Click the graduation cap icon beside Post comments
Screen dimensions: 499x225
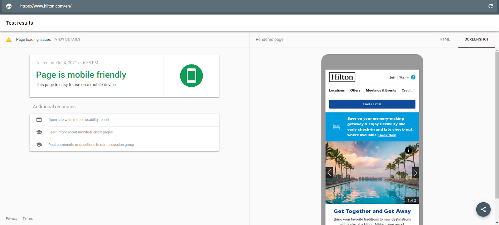tap(39, 145)
